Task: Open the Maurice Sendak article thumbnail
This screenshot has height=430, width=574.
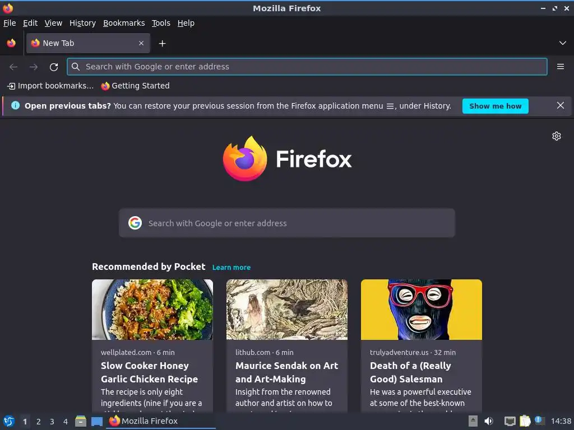Action: pyautogui.click(x=286, y=309)
